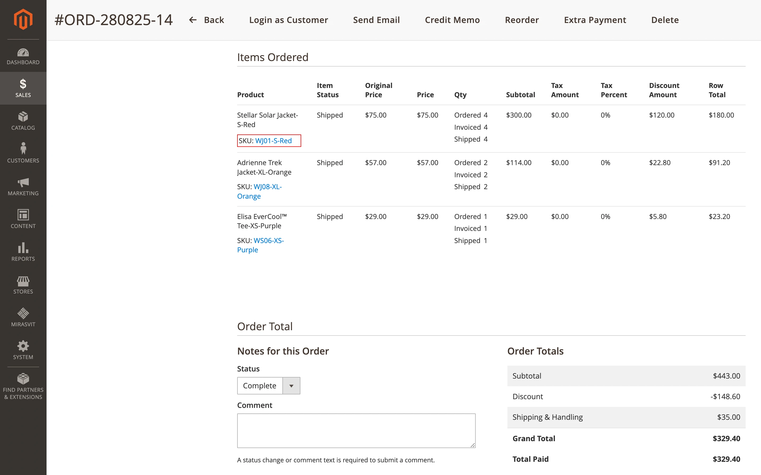Open the System settings section

click(23, 350)
